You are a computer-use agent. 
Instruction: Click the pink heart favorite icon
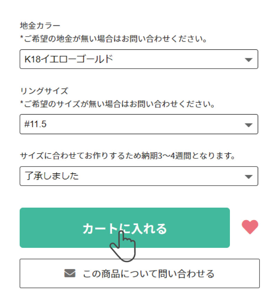point(250,227)
